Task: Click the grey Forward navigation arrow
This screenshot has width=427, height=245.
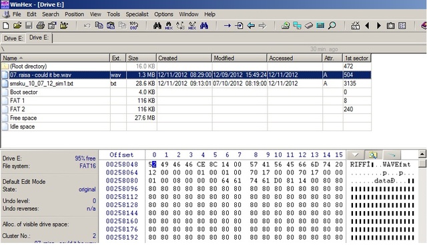Action: tap(262, 25)
